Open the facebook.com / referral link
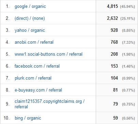 point(37,66)
